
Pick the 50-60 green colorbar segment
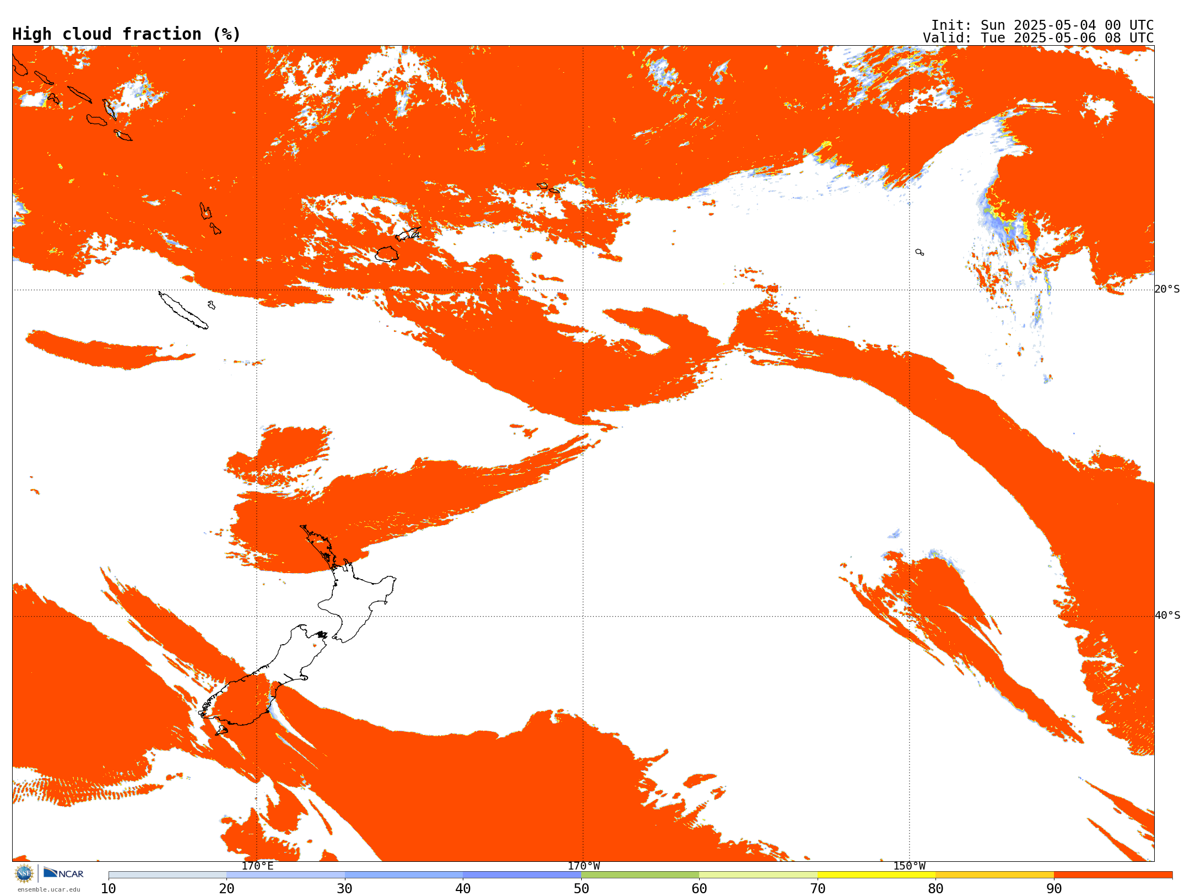[640, 875]
